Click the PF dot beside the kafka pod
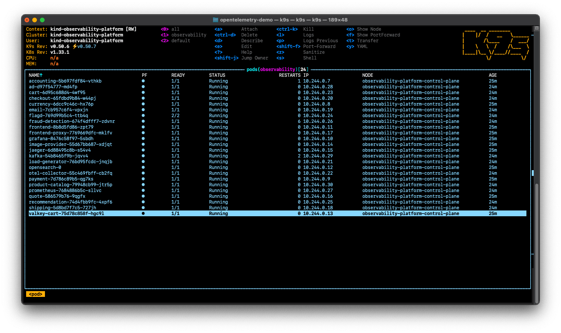The width and height of the screenshot is (561, 333). [143, 156]
